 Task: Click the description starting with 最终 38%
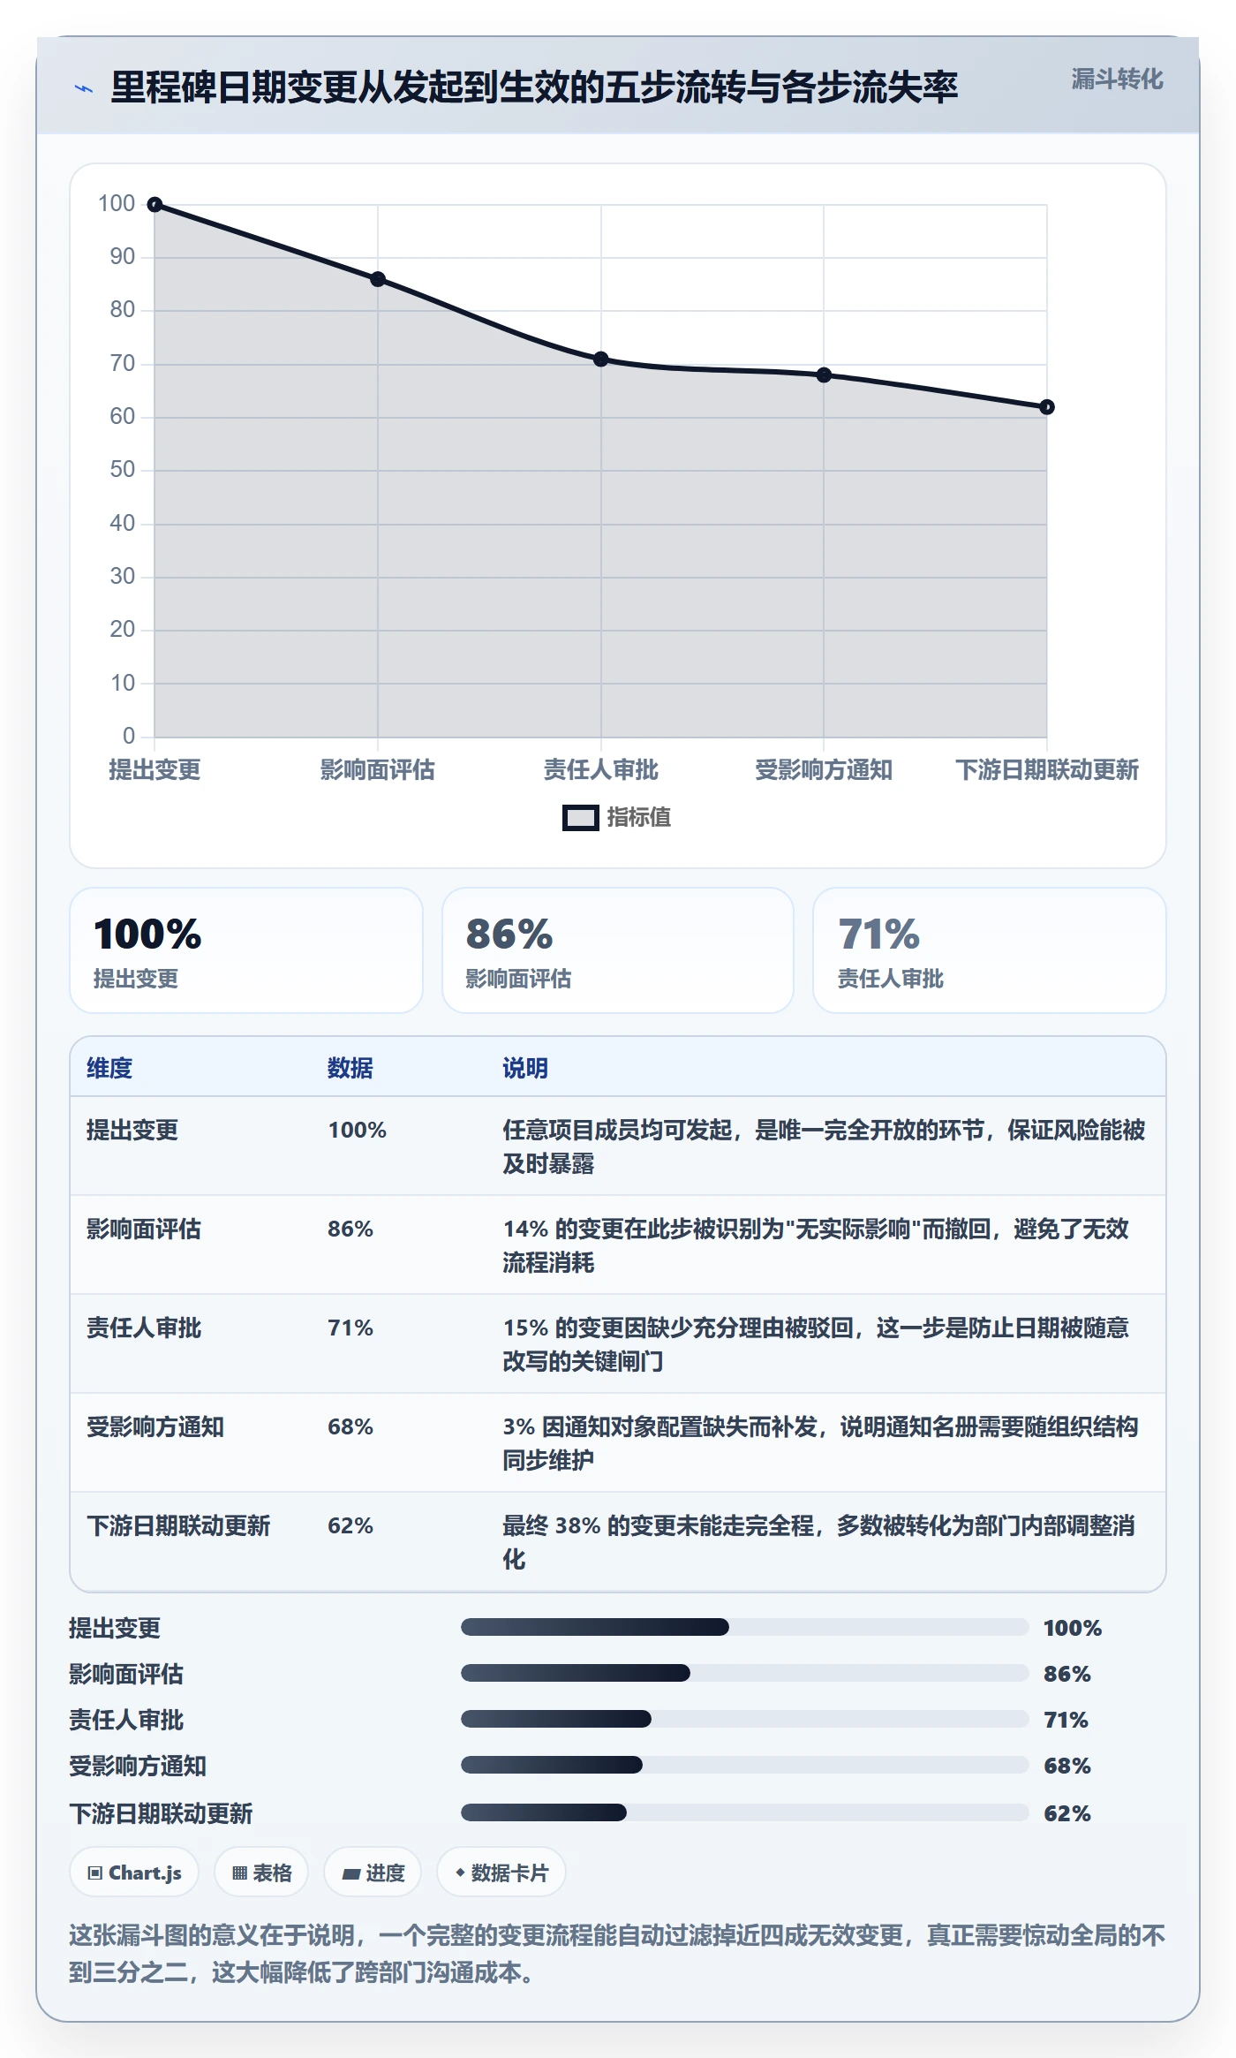(818, 1542)
